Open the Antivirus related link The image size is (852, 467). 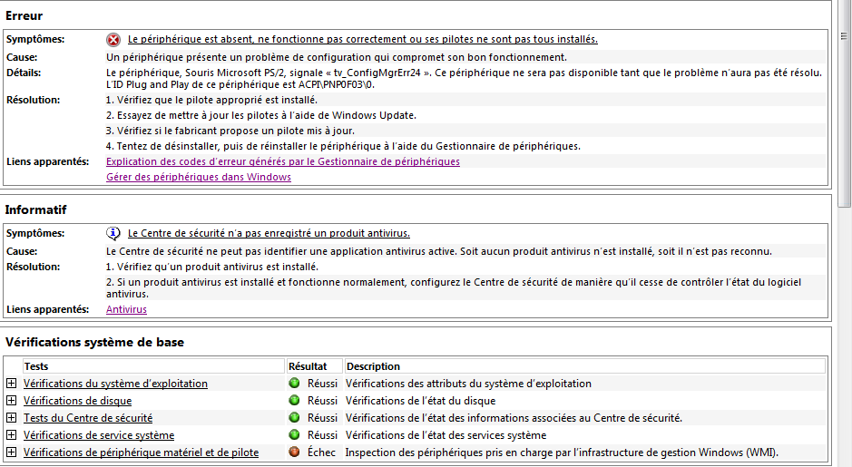pos(126,309)
